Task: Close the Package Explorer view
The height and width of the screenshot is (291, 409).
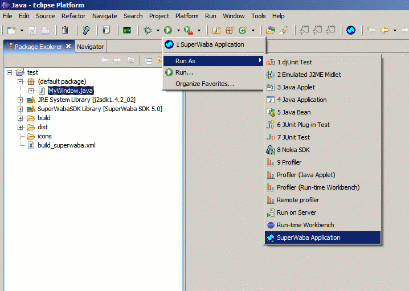Action: pyautogui.click(x=68, y=47)
